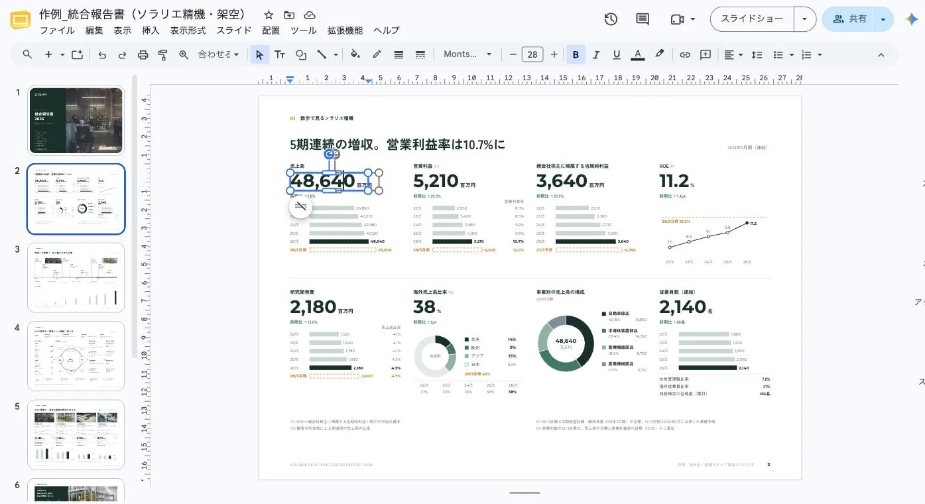Open the 拡張機能 menu

[x=345, y=30]
